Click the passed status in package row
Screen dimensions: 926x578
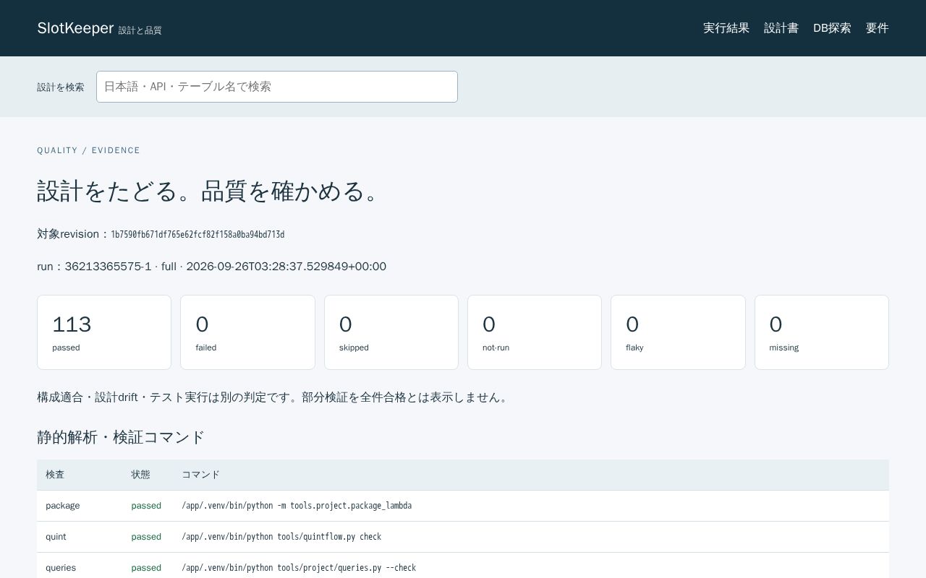[146, 506]
